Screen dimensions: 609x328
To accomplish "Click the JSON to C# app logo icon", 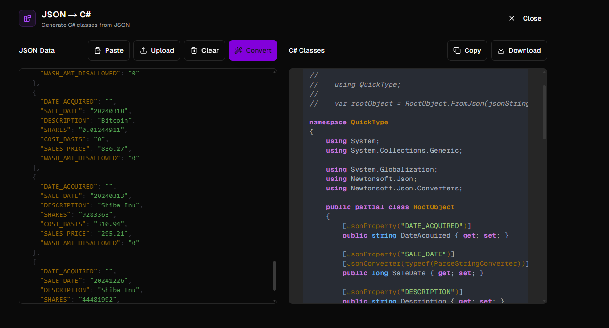I will click(x=27, y=18).
